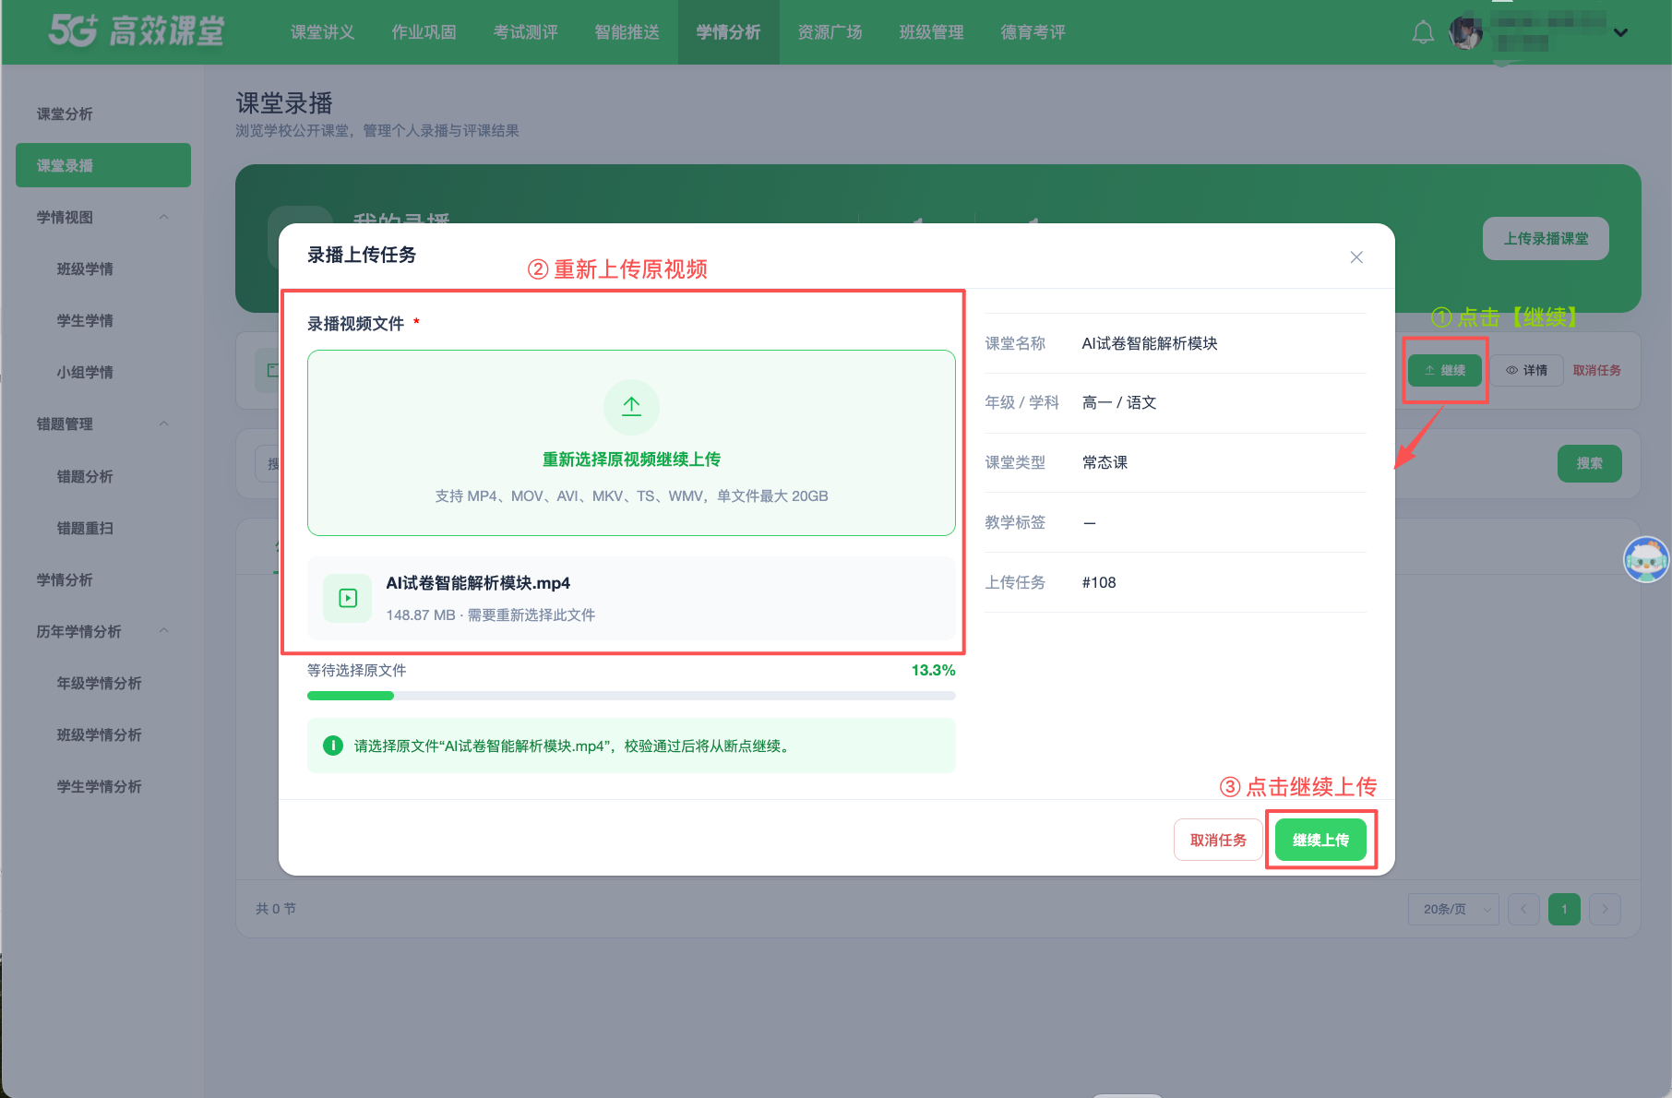Click the 继续上传 button

click(x=1320, y=840)
